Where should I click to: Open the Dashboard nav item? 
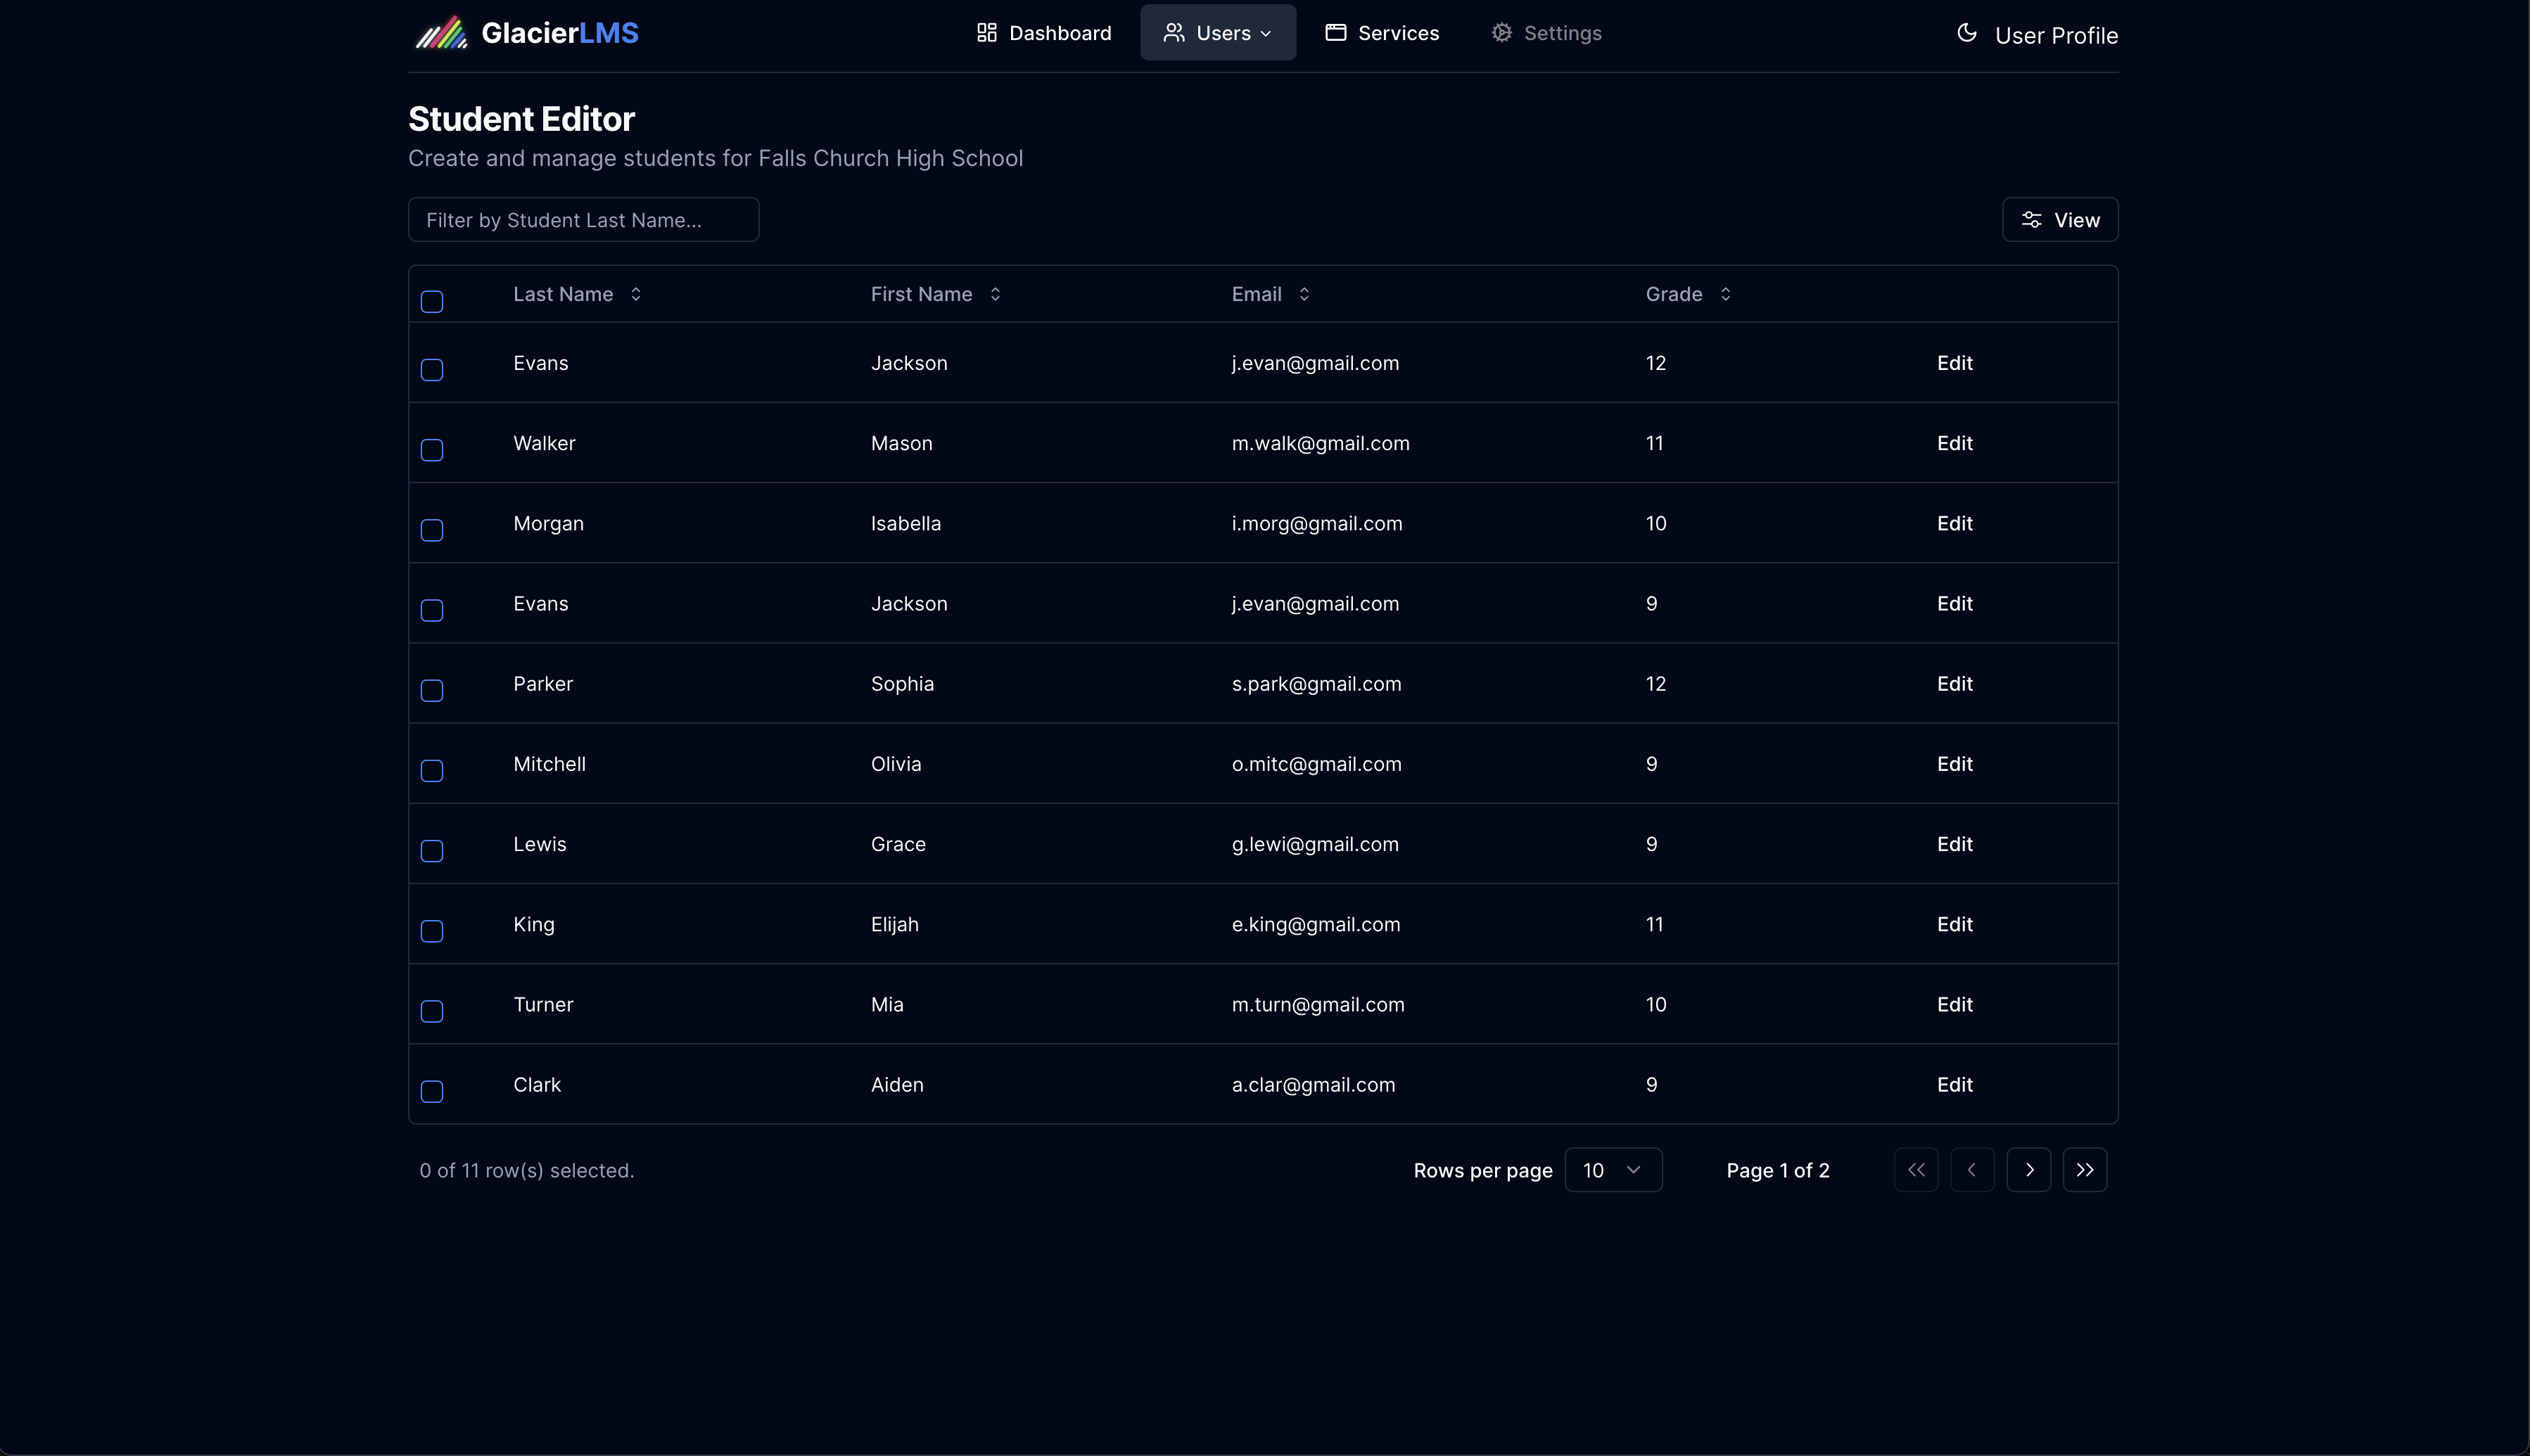(x=1043, y=33)
